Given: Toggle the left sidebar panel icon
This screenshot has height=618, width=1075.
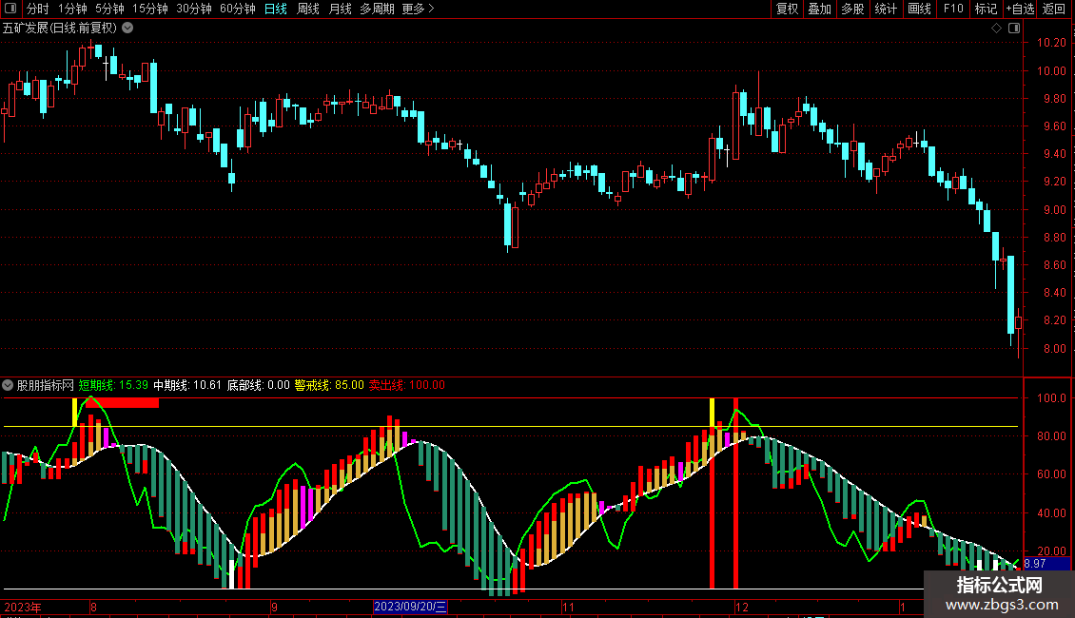Looking at the screenshot, I should click(x=10, y=9).
